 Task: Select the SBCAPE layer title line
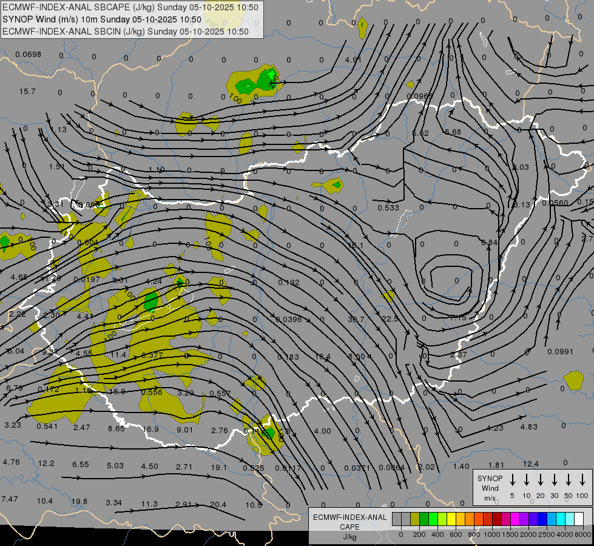(x=130, y=7)
